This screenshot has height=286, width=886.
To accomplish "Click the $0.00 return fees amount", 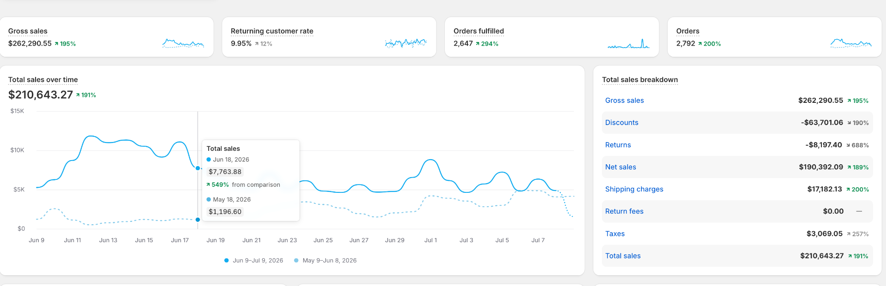I will coord(833,211).
